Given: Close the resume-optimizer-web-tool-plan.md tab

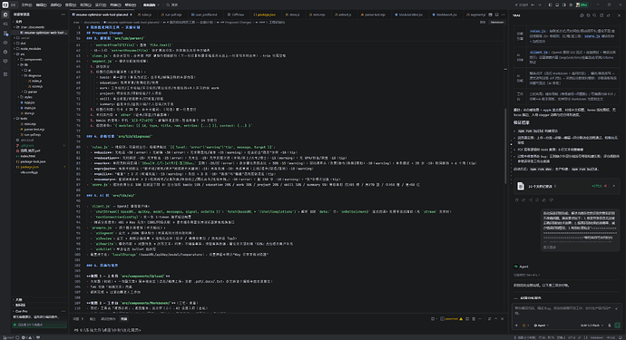Looking at the screenshot, I should tap(131, 15).
